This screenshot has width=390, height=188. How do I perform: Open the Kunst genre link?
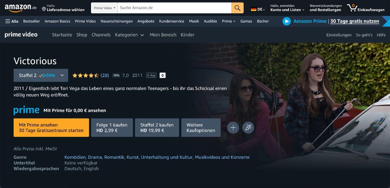pos(133,157)
